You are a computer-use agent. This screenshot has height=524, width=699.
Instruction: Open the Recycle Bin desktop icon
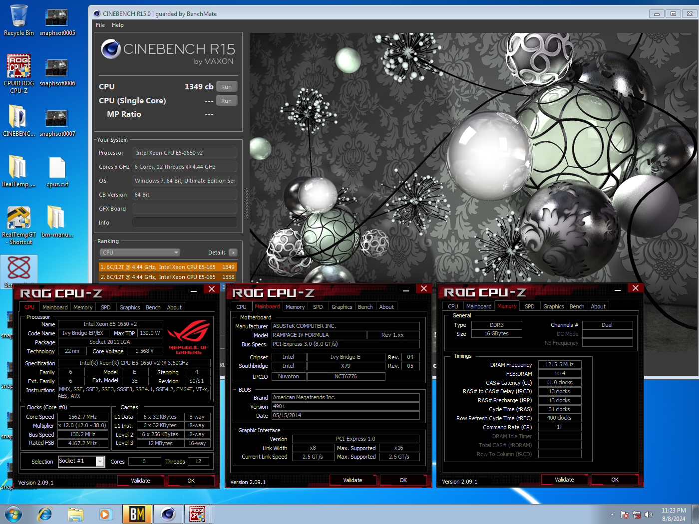19,20
